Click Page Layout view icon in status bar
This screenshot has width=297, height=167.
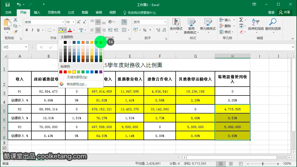click(231, 164)
